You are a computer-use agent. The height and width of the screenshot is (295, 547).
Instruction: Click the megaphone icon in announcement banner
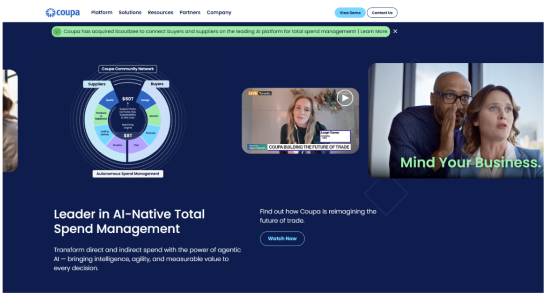[x=57, y=31]
